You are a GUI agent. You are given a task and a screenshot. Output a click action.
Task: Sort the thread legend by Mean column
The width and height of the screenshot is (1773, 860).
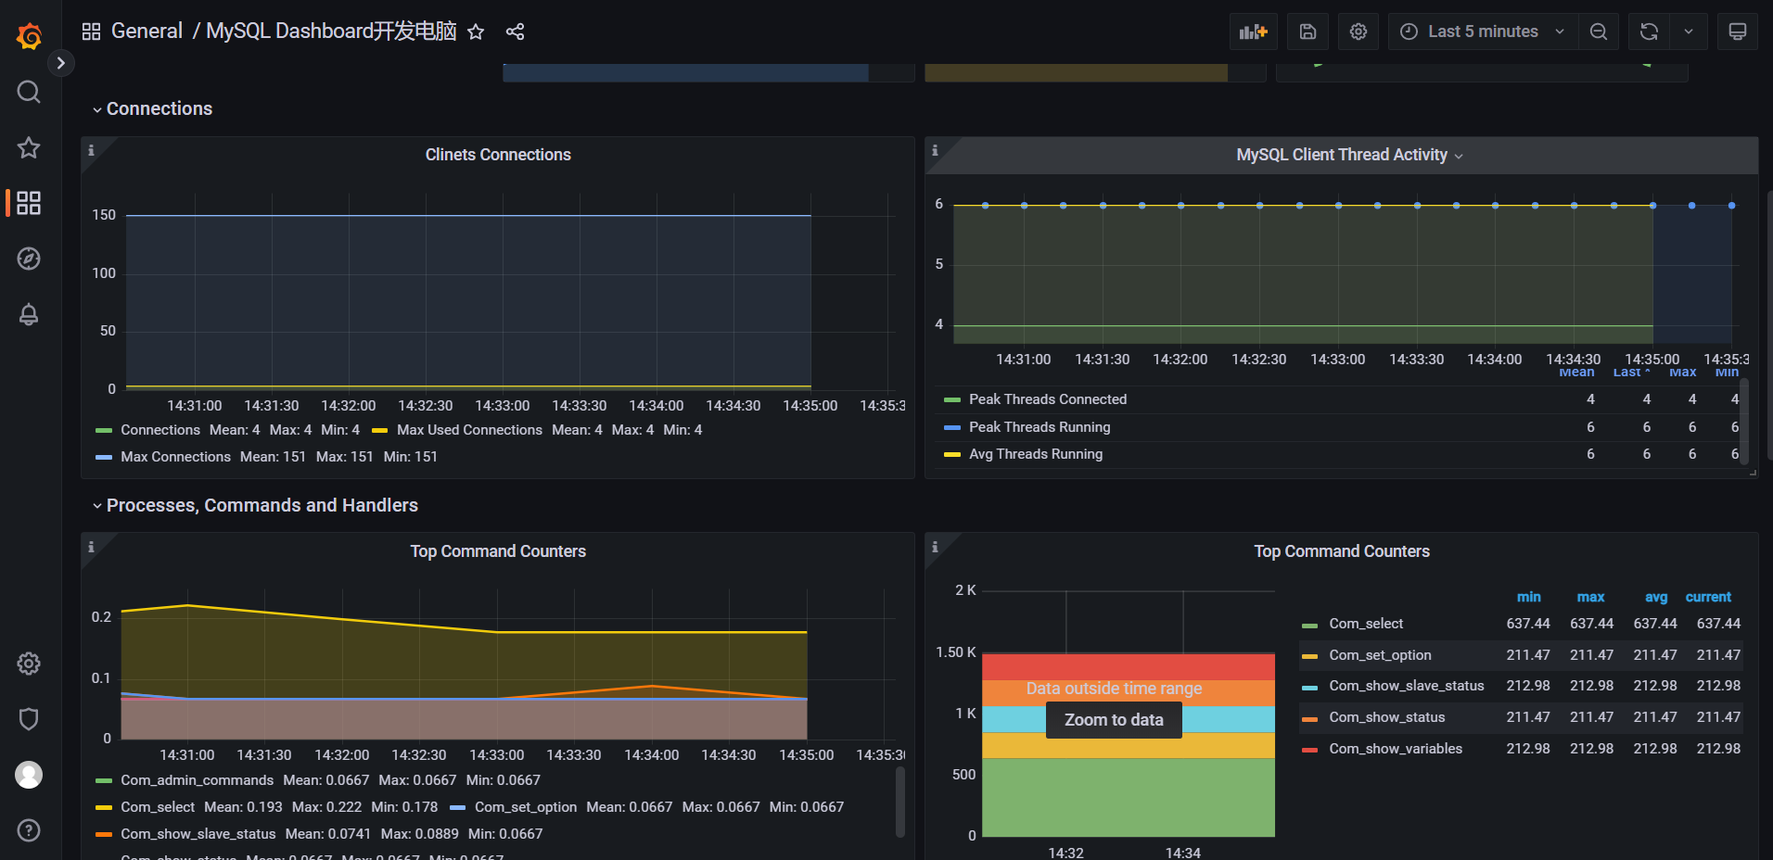[1576, 373]
